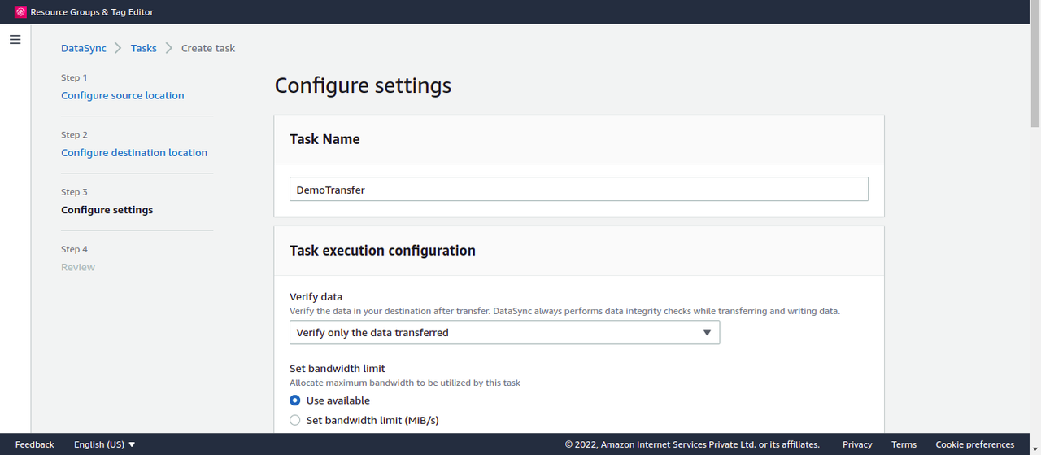Image resolution: width=1041 pixels, height=455 pixels.
Task: Click the Verify data dropdown arrow
Action: [x=707, y=332]
